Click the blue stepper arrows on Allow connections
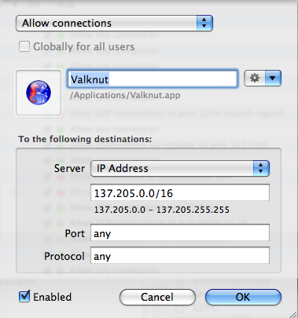 (x=204, y=23)
